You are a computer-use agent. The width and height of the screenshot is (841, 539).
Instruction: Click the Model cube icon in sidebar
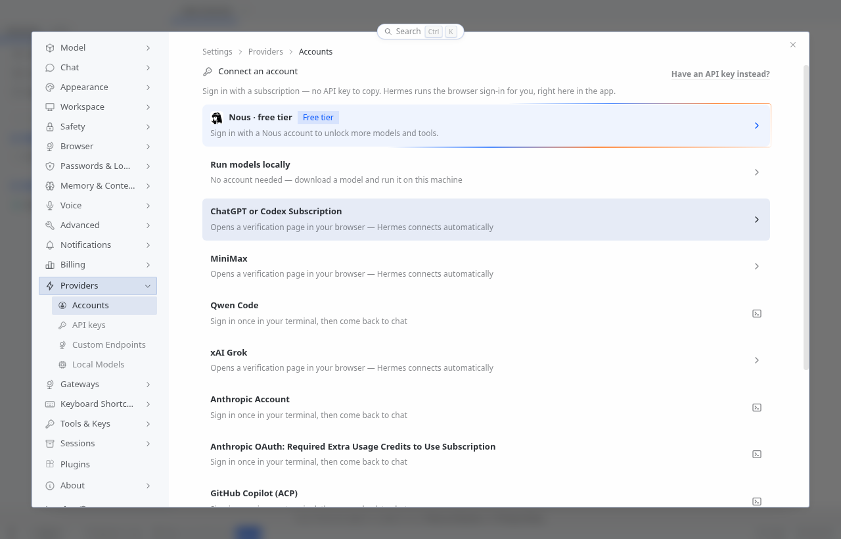[x=50, y=48]
